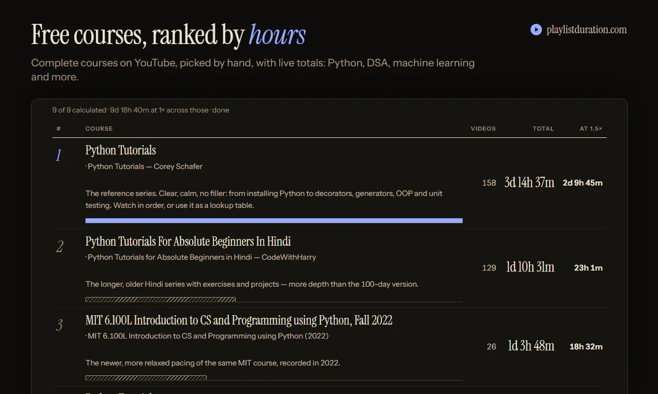Open the Python Tutorials course title

click(121, 150)
